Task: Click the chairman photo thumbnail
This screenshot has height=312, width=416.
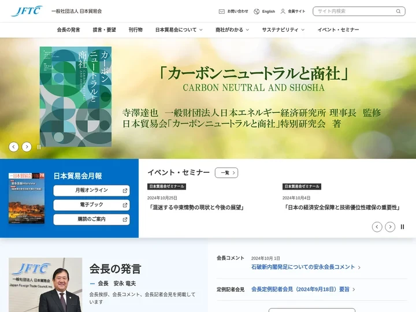Action: [x=46, y=285]
